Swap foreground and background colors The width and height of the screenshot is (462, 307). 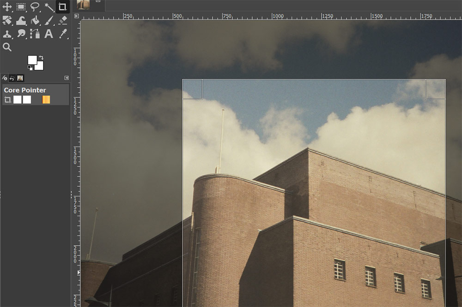41,58
